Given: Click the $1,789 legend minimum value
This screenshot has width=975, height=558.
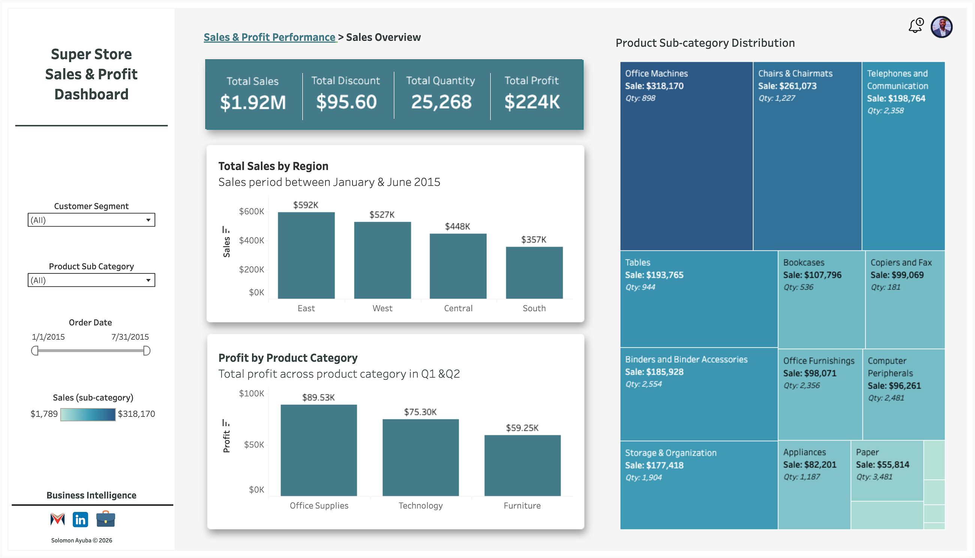Looking at the screenshot, I should click(44, 414).
